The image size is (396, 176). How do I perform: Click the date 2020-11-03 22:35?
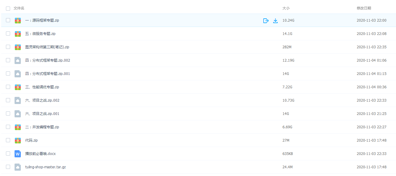[372, 47]
